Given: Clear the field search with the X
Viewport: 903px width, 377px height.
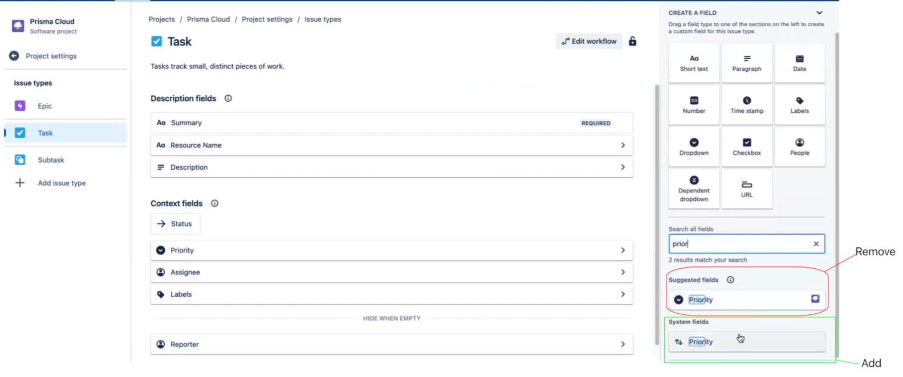Looking at the screenshot, I should tap(816, 244).
